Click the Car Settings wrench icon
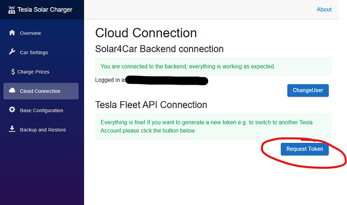Screen dimensions: 347x205 [12, 52]
